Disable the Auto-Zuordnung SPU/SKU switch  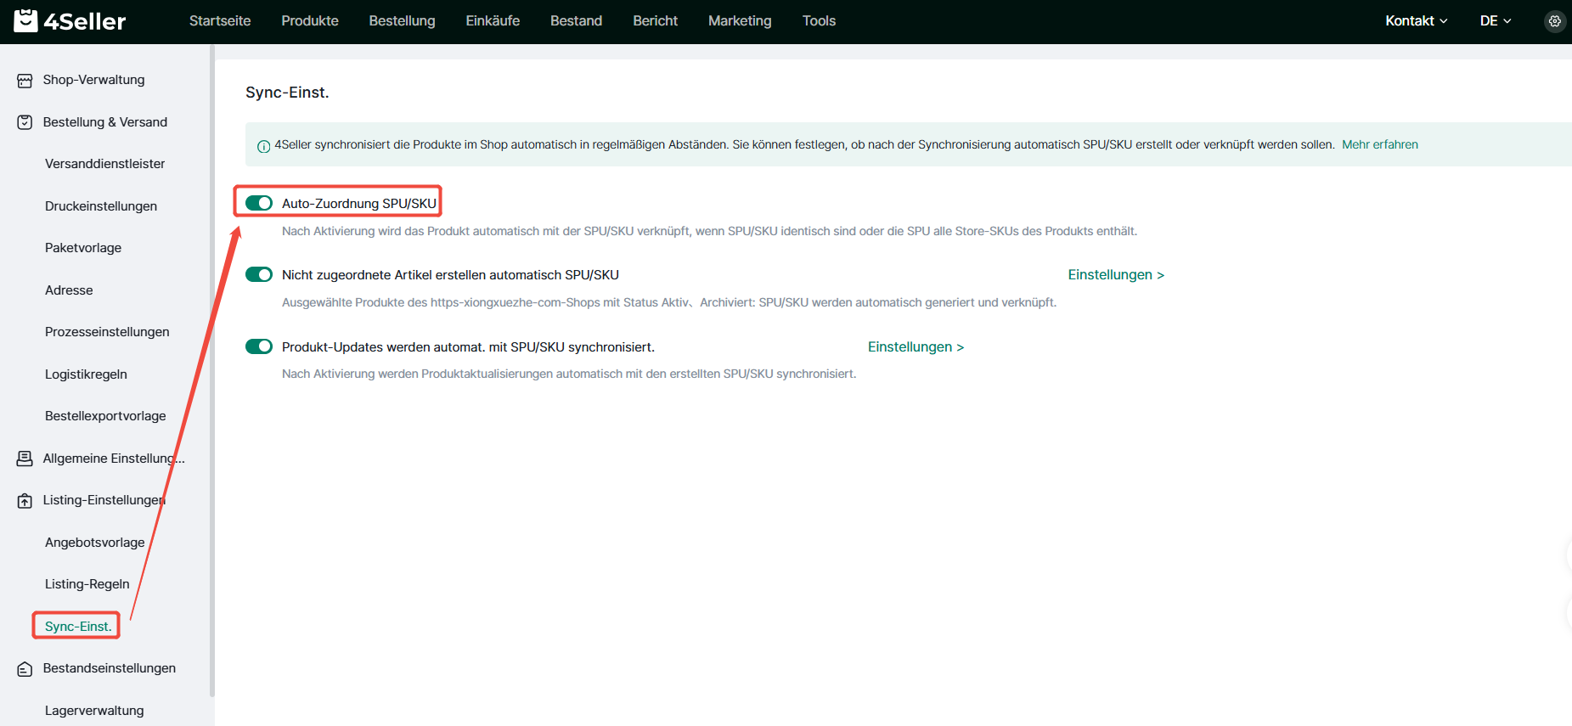(x=259, y=203)
